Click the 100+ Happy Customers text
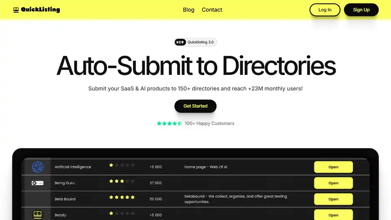The width and height of the screenshot is (391, 220). coord(209,123)
